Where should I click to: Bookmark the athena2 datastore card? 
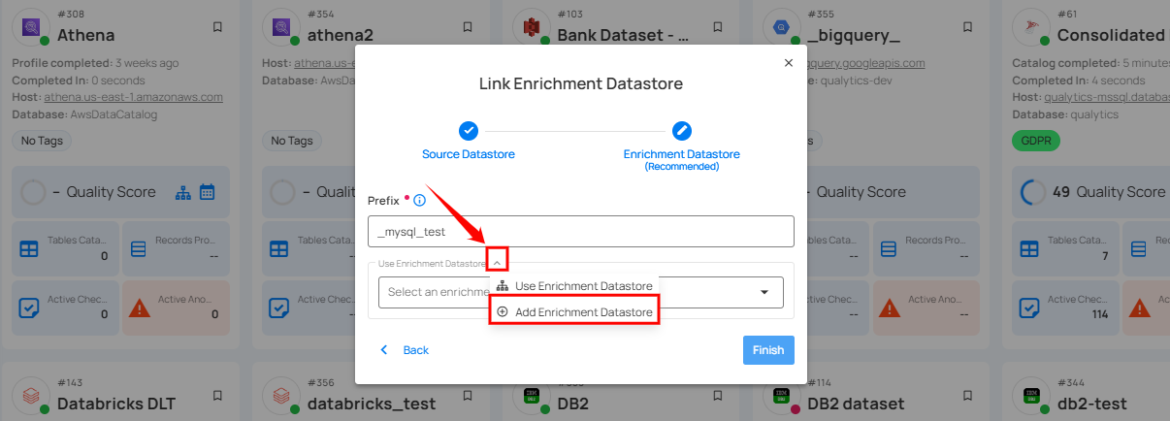click(x=468, y=26)
